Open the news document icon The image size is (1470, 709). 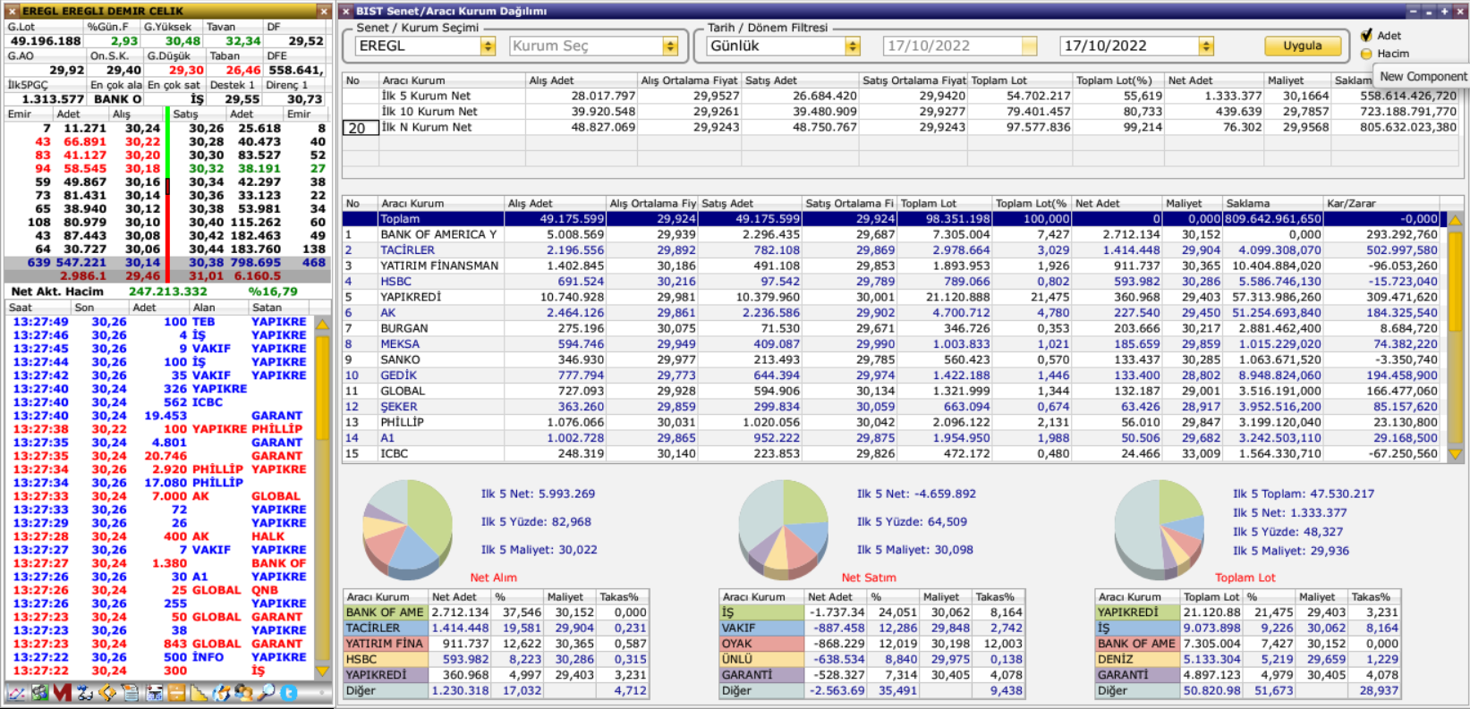coord(131,693)
